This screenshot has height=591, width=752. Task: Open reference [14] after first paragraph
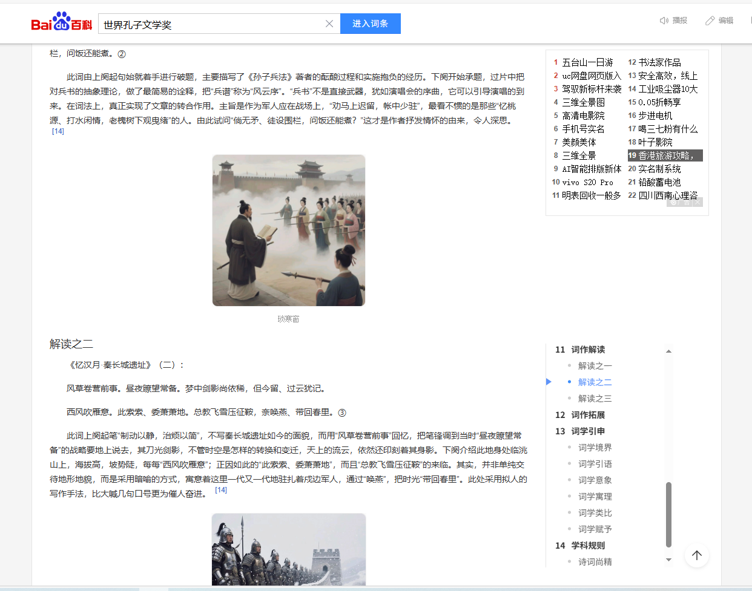(x=58, y=131)
